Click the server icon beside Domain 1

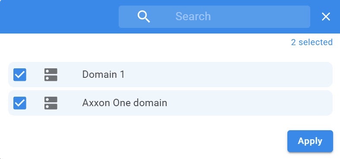coord(51,75)
